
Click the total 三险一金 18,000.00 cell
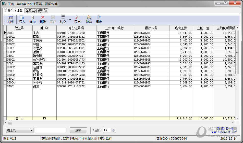(x=203, y=119)
